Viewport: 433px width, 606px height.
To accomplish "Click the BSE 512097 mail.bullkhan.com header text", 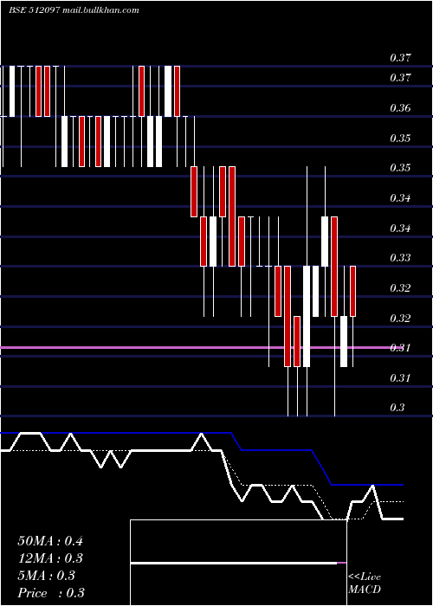I will pyautogui.click(x=74, y=10).
